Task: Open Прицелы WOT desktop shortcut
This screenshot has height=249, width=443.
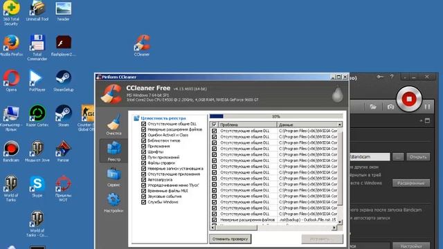Action: coord(63,189)
